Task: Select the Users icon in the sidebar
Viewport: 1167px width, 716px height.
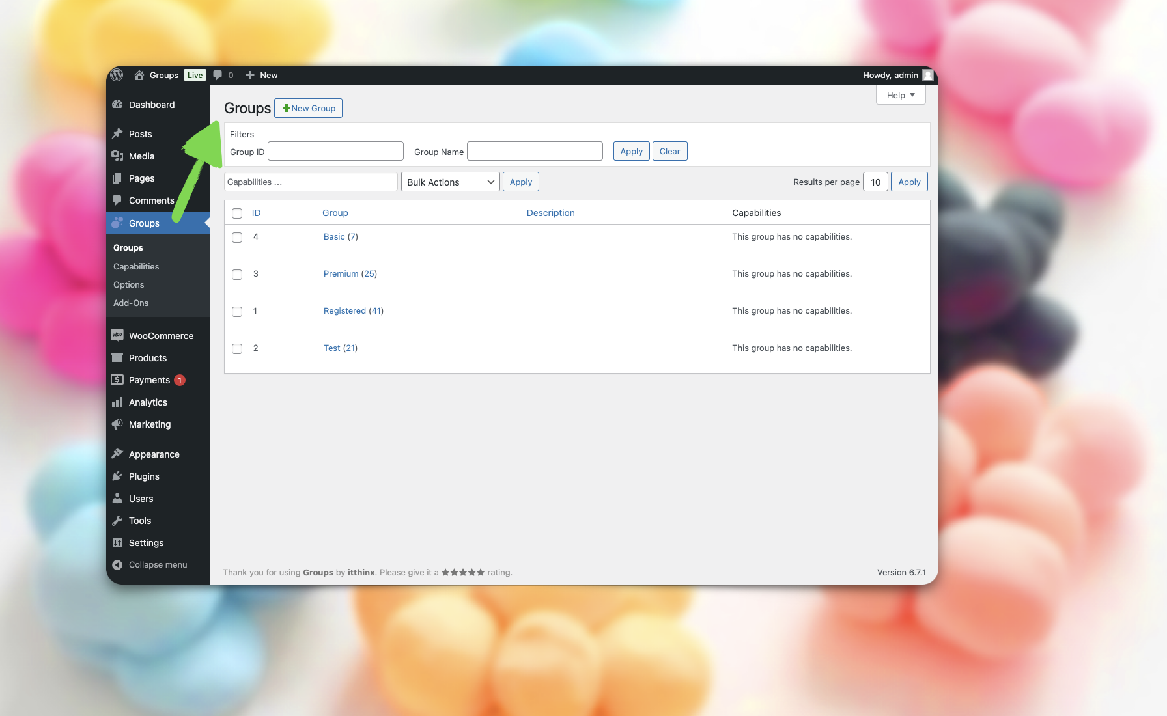Action: 118,499
